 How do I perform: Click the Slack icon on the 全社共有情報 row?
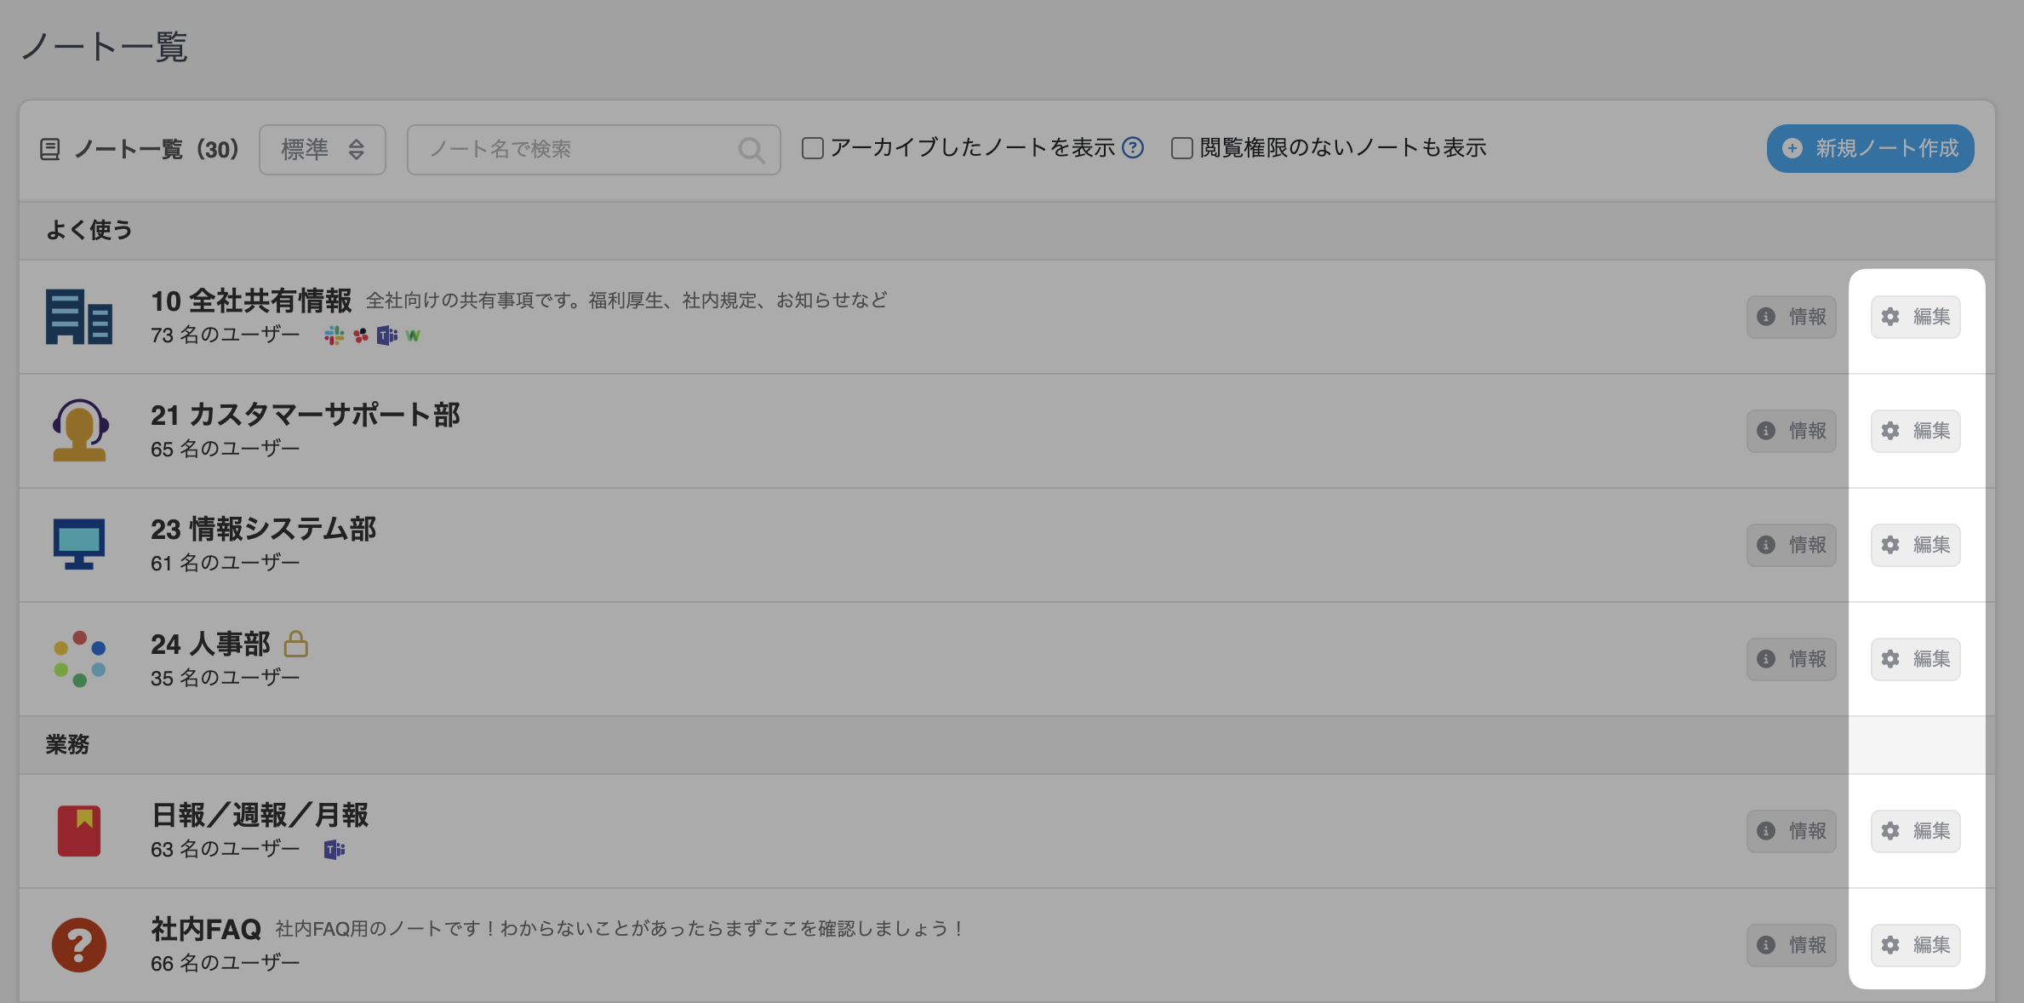(334, 335)
